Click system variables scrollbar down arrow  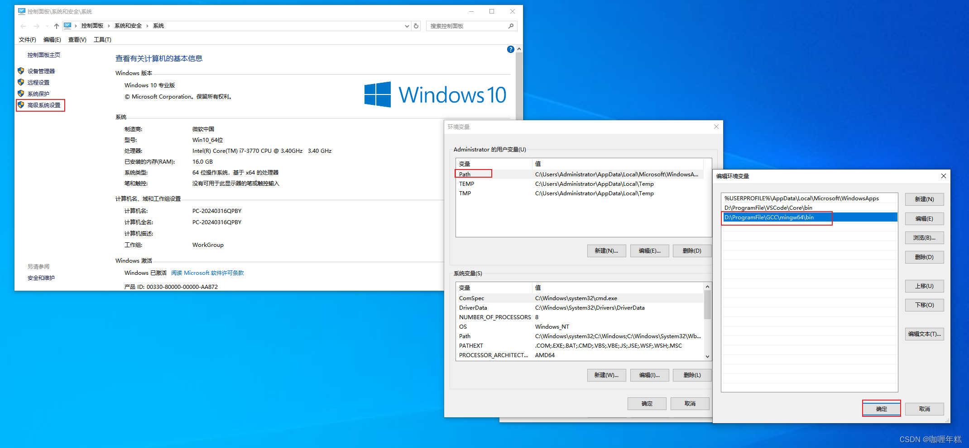[x=708, y=357]
